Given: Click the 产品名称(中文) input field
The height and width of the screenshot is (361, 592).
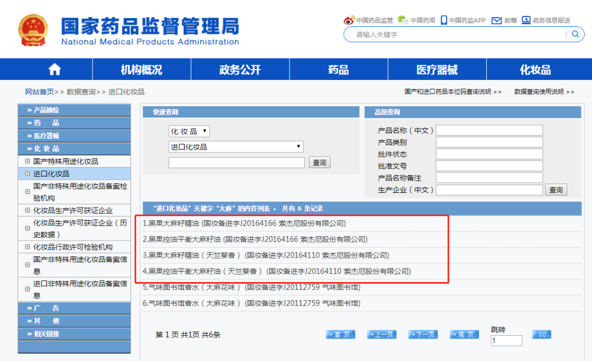Looking at the screenshot, I should pyautogui.click(x=489, y=130).
